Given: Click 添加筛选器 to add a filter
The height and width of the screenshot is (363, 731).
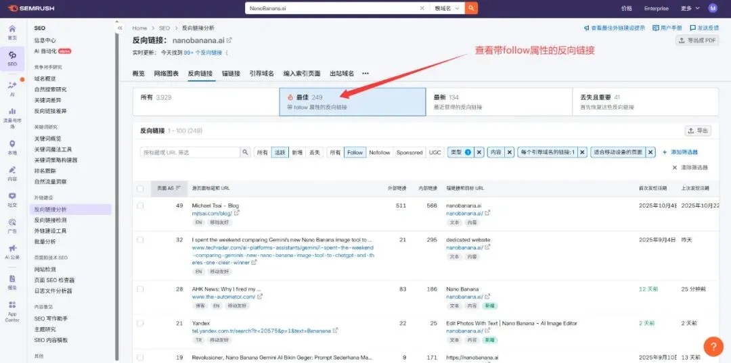Looking at the screenshot, I should [680, 152].
